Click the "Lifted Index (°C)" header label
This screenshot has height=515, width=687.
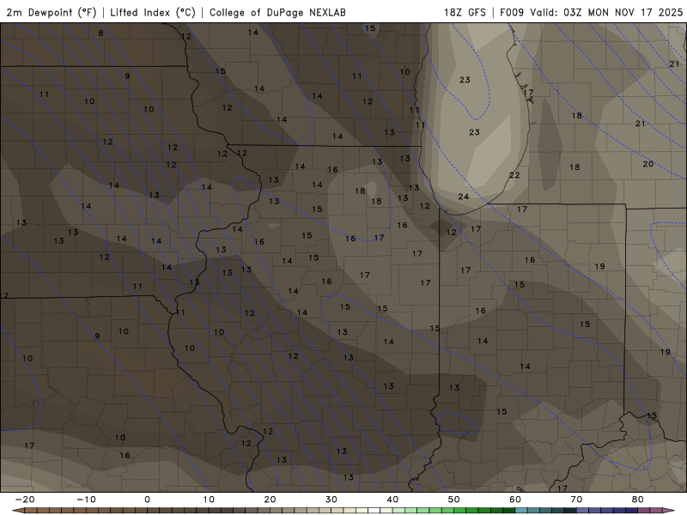153,12
